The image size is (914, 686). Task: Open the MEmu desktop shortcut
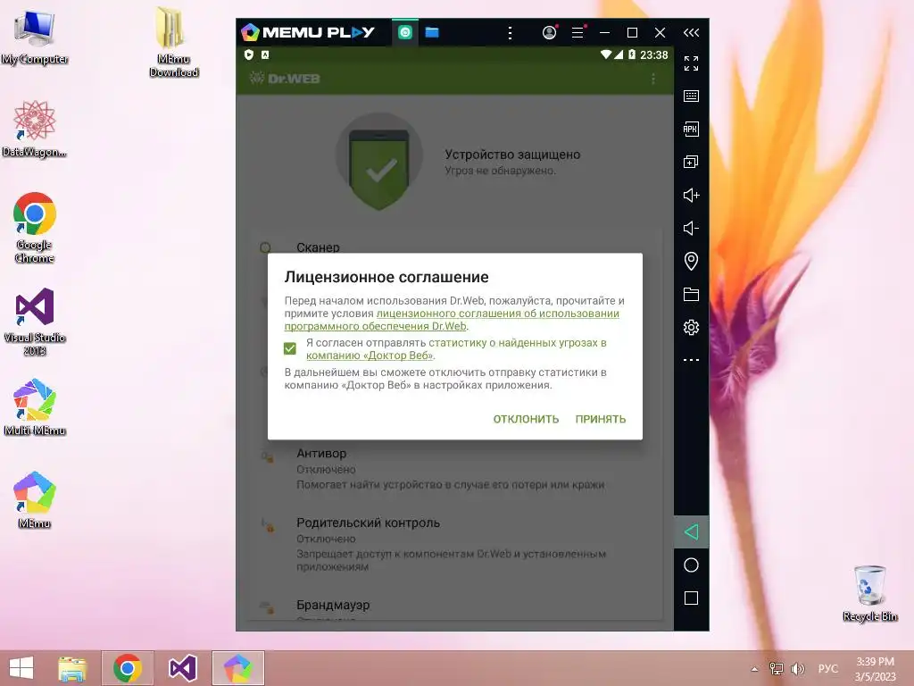tap(35, 500)
